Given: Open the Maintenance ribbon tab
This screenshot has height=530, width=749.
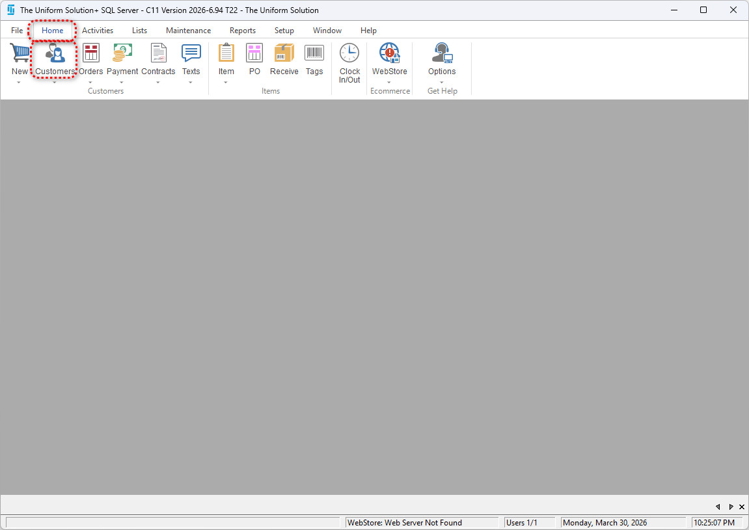Looking at the screenshot, I should click(x=188, y=31).
